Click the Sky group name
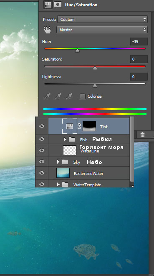The height and width of the screenshot is (276, 154). coord(77,162)
